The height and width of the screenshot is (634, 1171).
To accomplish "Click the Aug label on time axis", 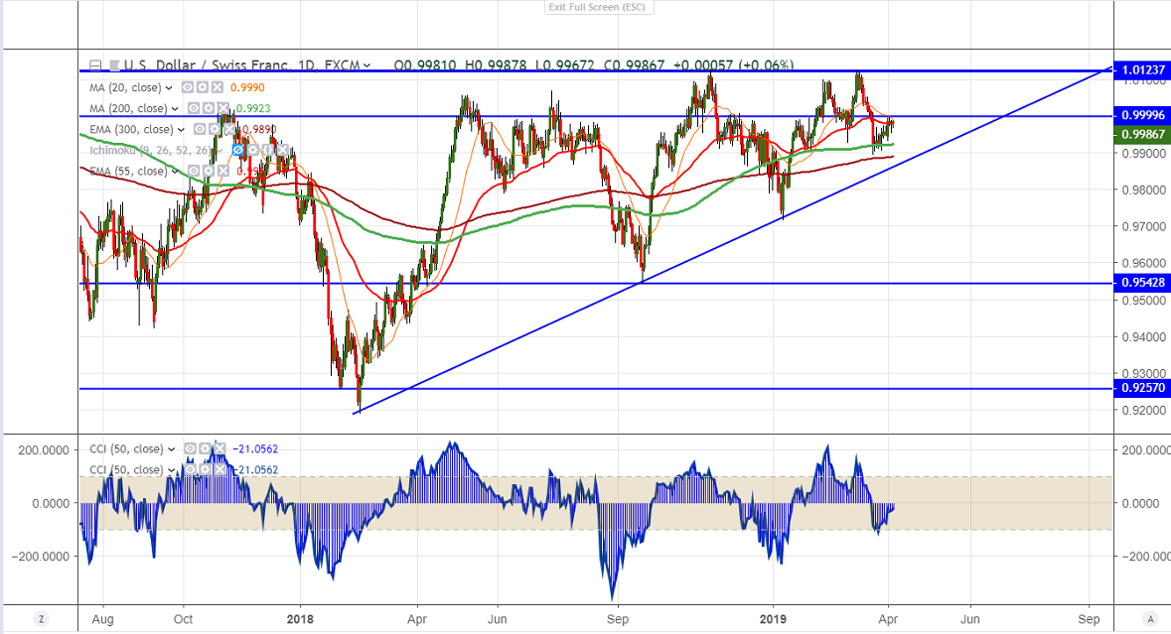I will tap(102, 619).
